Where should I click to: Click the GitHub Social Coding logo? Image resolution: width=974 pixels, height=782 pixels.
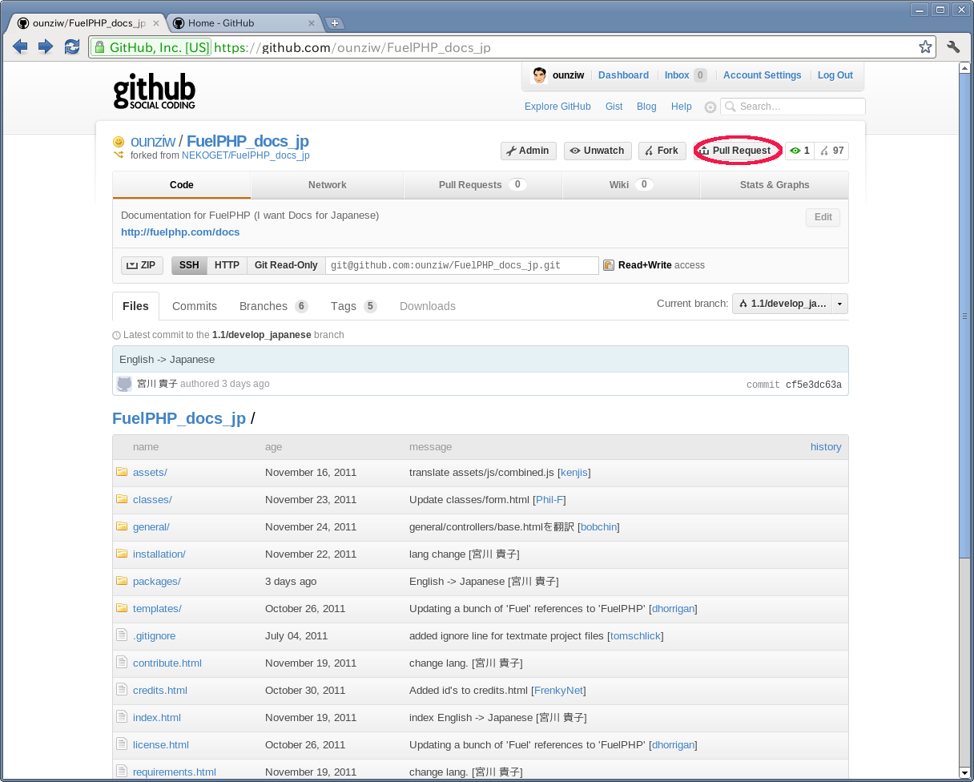pos(154,91)
